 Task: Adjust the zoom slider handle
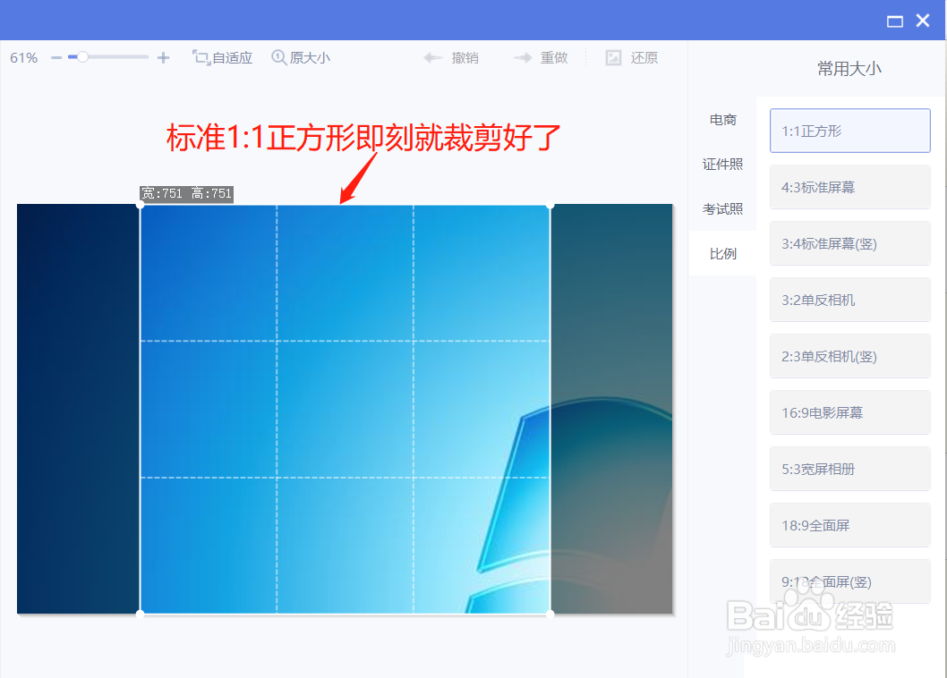82,57
